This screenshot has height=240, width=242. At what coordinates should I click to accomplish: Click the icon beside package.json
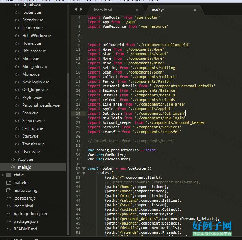[x=9, y=221]
